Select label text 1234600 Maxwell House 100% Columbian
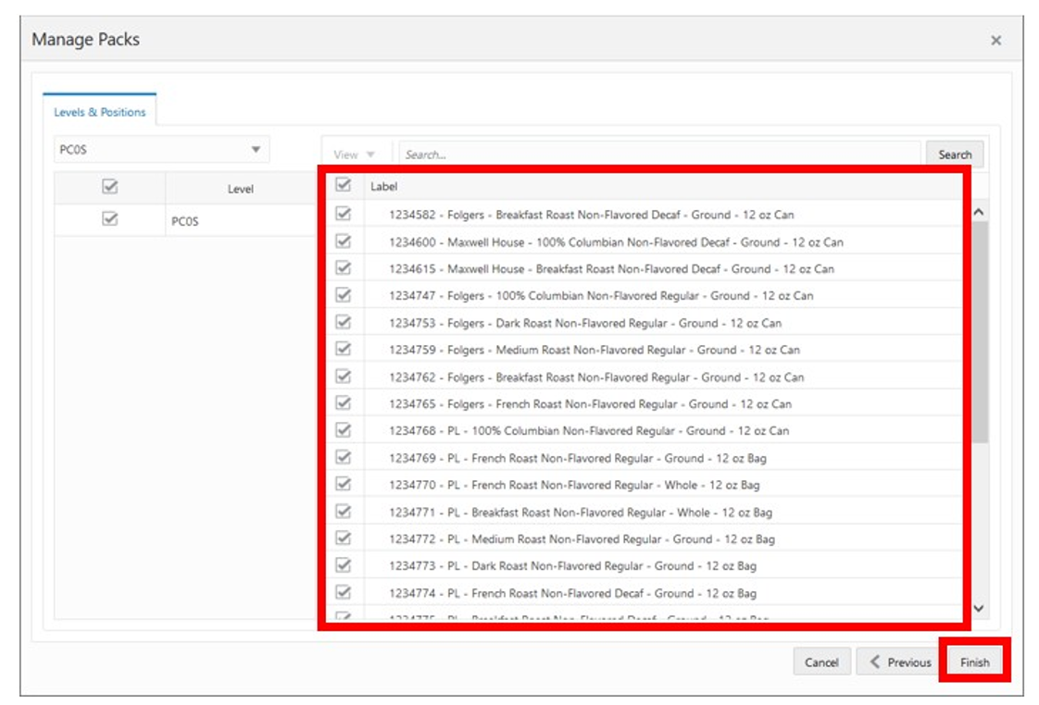The image size is (1039, 705). [x=616, y=242]
